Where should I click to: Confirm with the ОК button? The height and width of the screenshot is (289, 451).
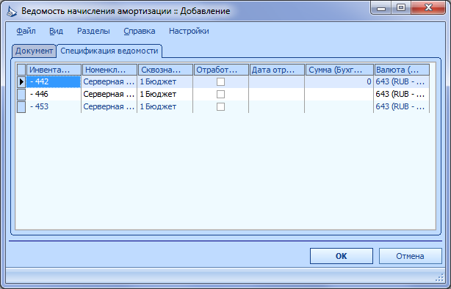click(x=342, y=256)
